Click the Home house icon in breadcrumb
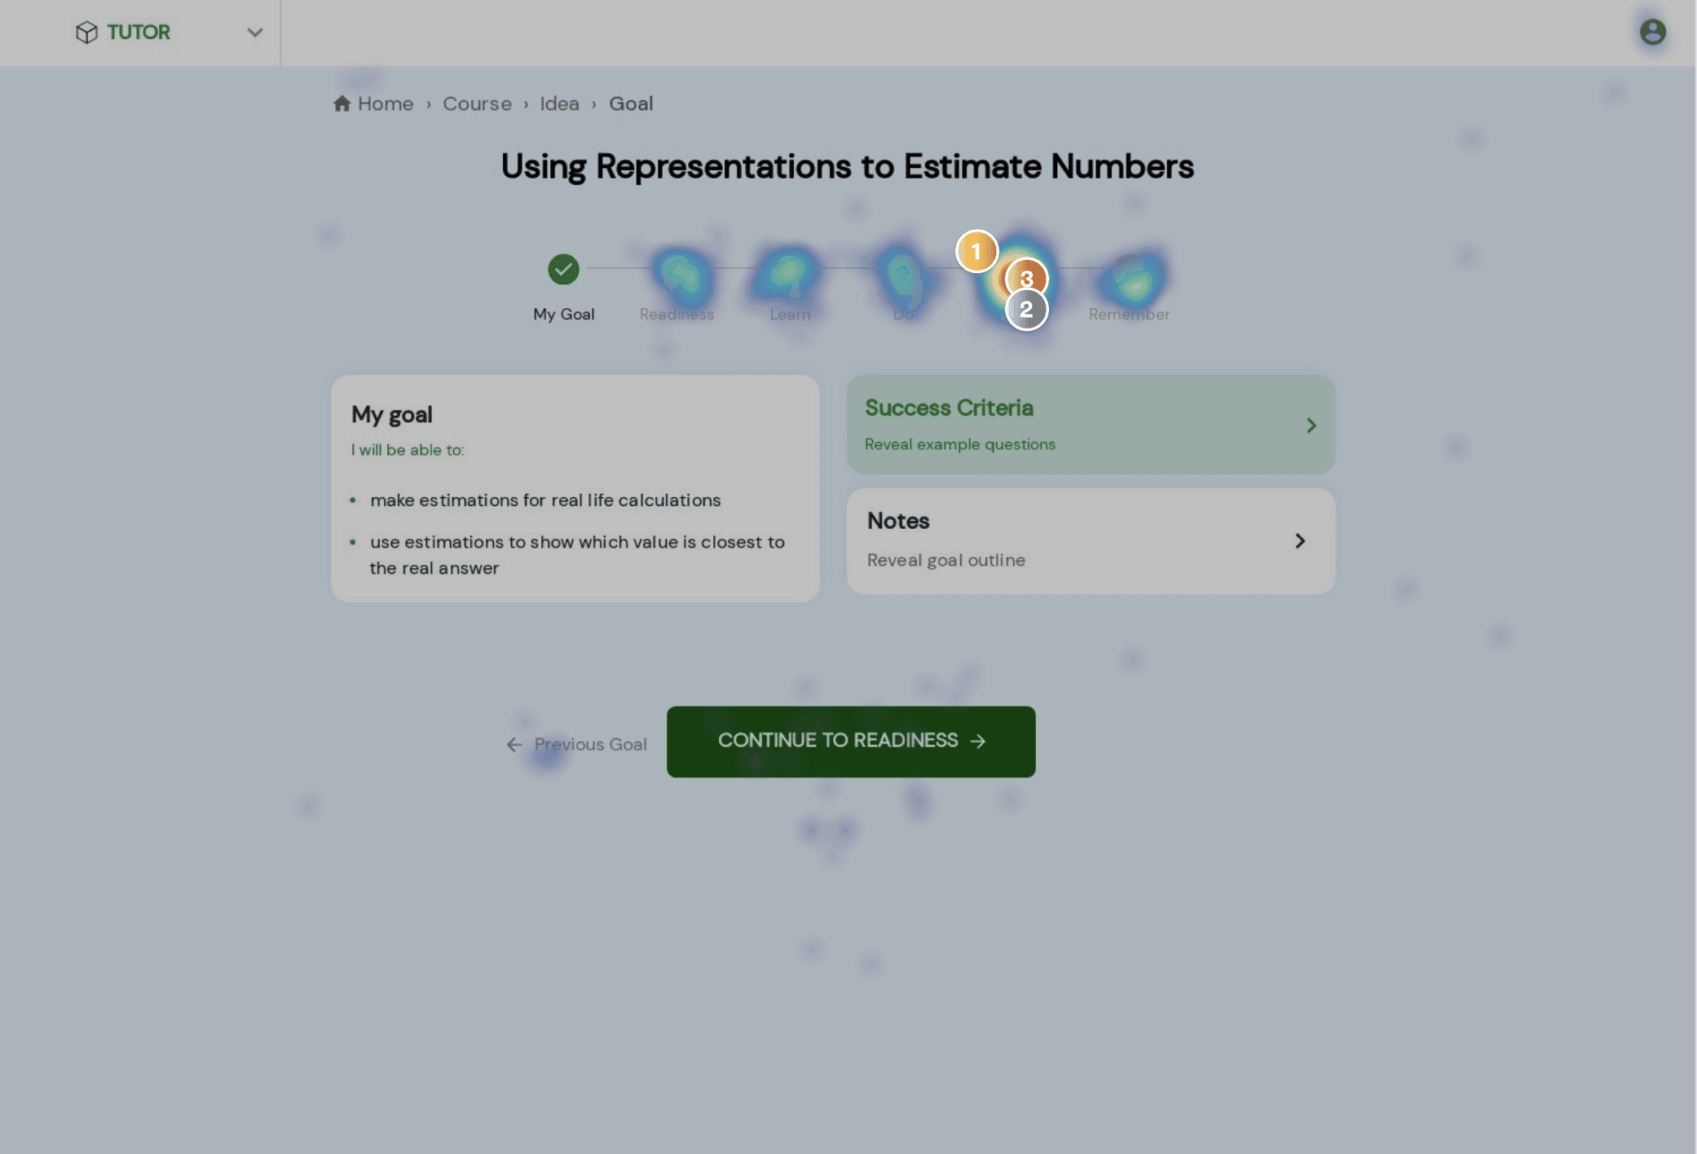Image resolution: width=1697 pixels, height=1154 pixels. click(x=342, y=104)
